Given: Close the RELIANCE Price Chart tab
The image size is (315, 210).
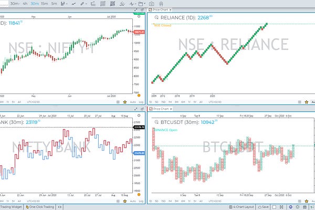Looking at the screenshot, I should [x=170, y=9].
